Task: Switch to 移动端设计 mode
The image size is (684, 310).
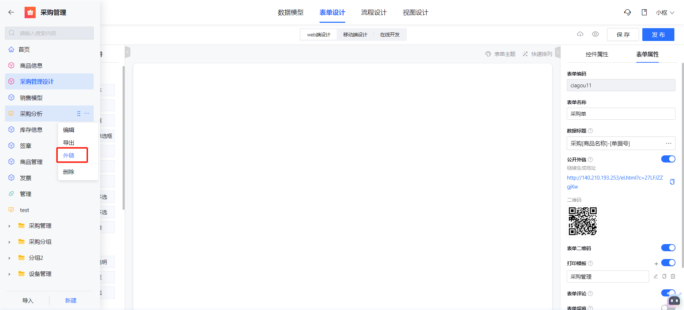Action: [x=355, y=35]
